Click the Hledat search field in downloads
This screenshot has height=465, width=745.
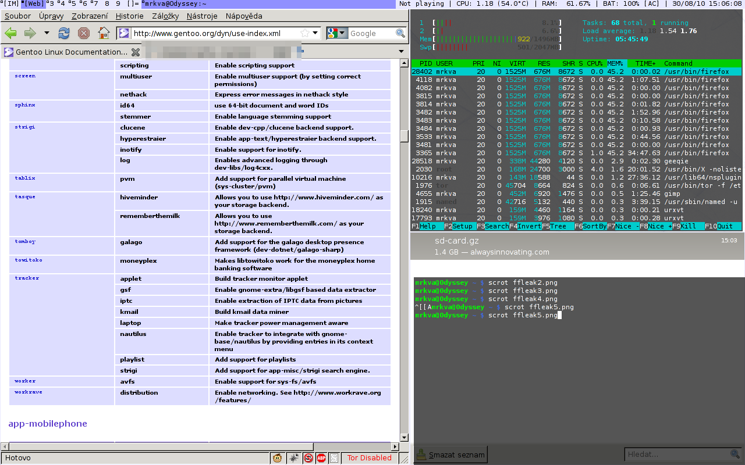click(675, 455)
